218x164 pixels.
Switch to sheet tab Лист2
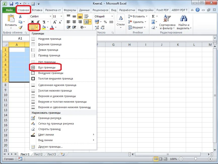click(38, 154)
